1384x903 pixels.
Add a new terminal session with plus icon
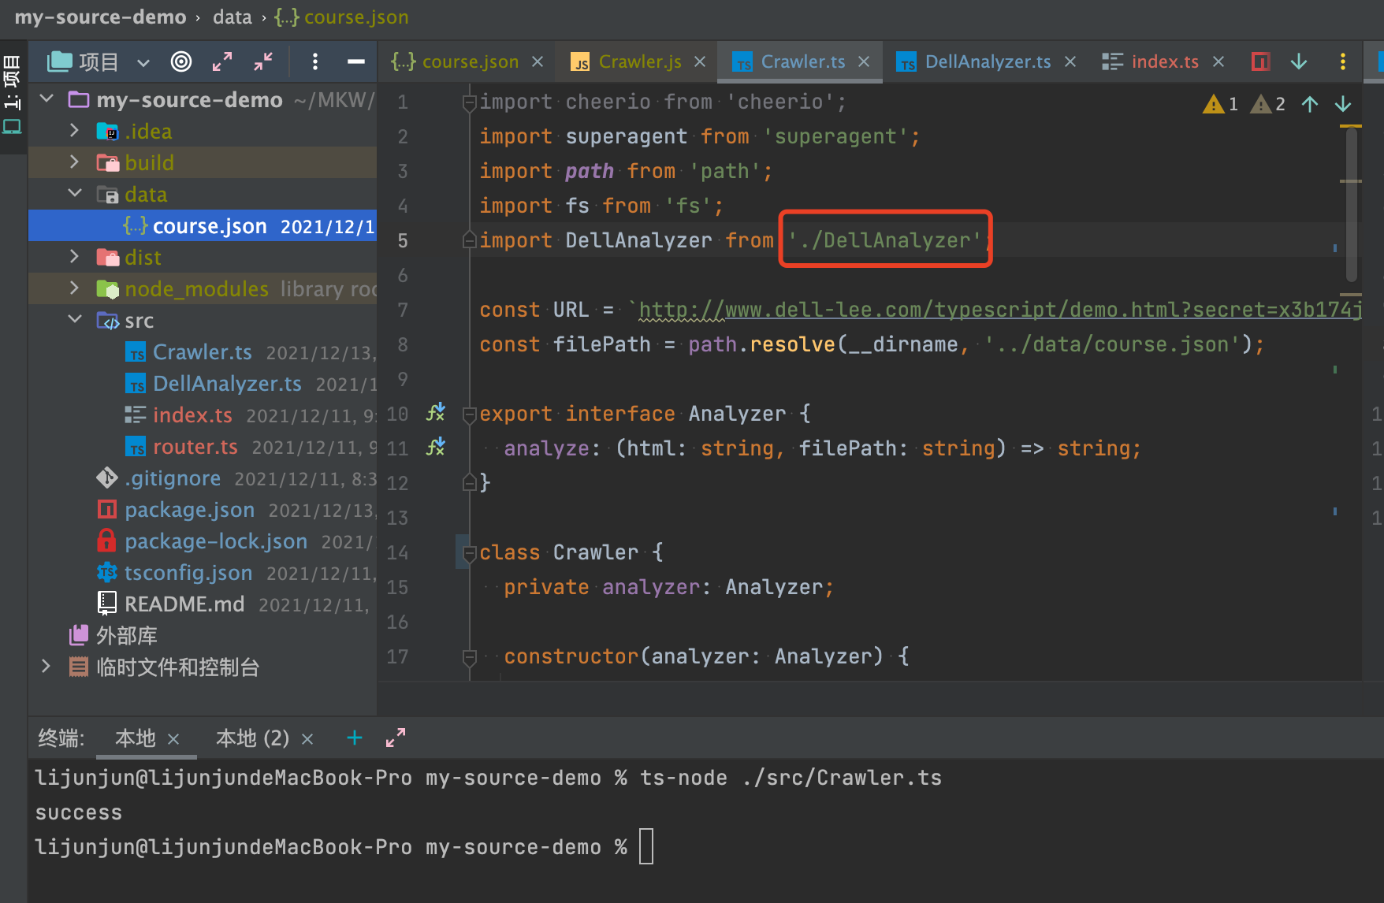click(x=355, y=738)
